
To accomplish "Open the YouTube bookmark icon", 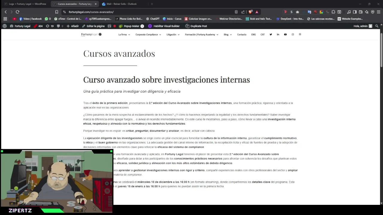I will click(14, 19).
